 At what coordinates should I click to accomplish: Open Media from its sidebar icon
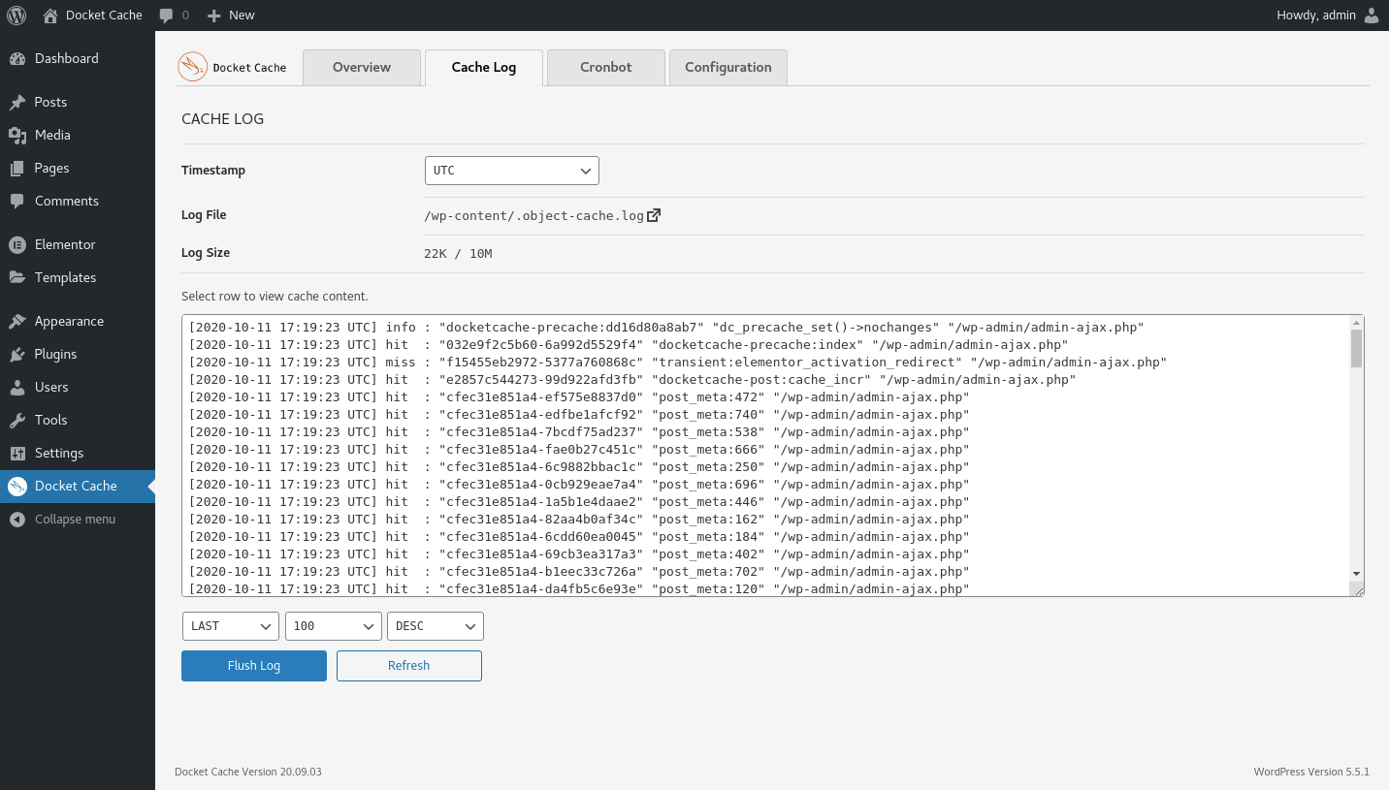pyautogui.click(x=20, y=135)
